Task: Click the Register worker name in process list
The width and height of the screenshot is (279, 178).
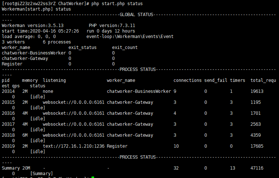Action: point(117,146)
